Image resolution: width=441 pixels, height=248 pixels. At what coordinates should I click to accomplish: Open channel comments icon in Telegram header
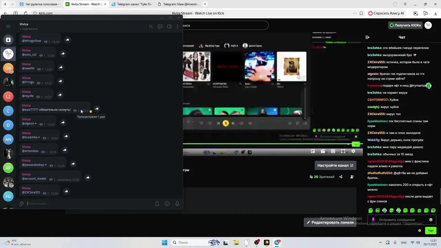tap(160, 27)
